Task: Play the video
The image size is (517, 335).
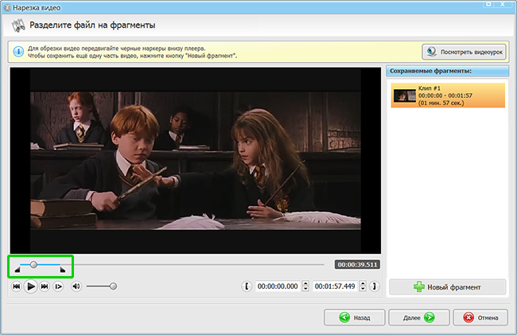Action: (x=31, y=286)
